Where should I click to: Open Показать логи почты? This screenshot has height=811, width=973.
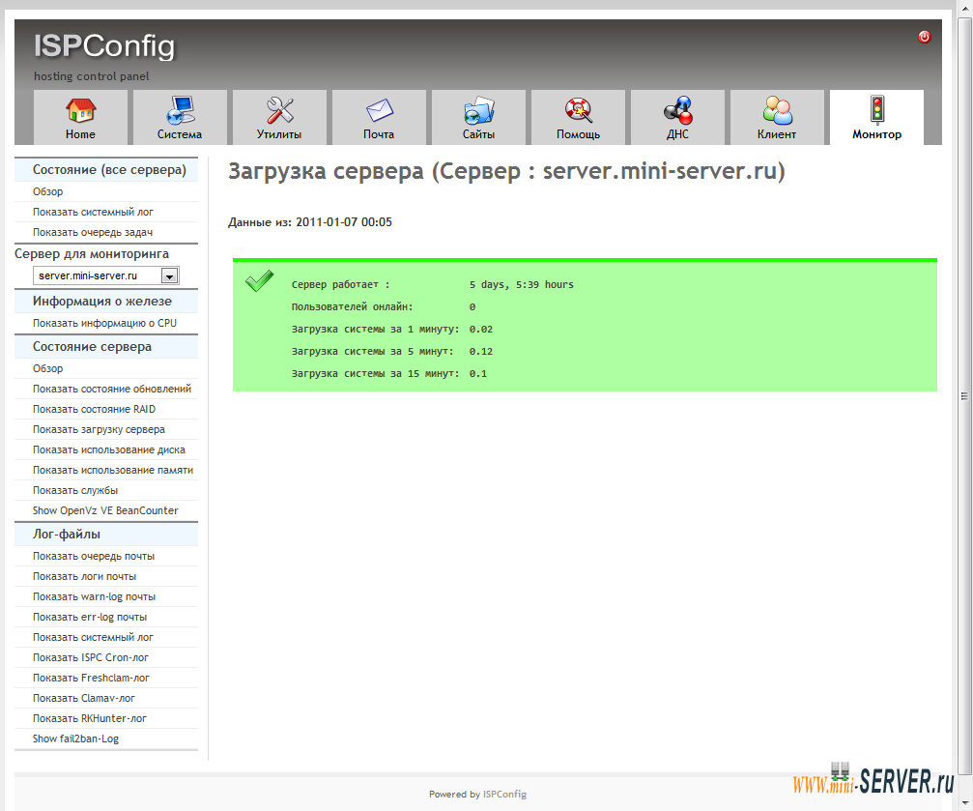coord(84,576)
